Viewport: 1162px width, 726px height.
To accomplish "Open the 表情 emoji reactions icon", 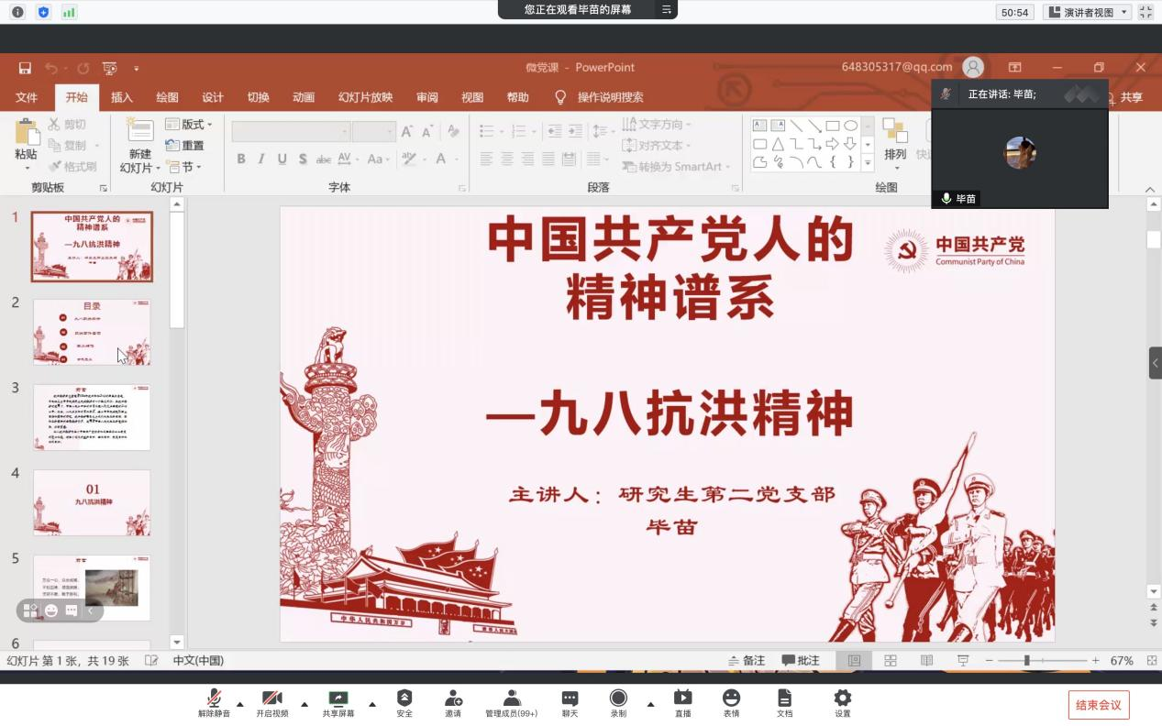I will (731, 701).
